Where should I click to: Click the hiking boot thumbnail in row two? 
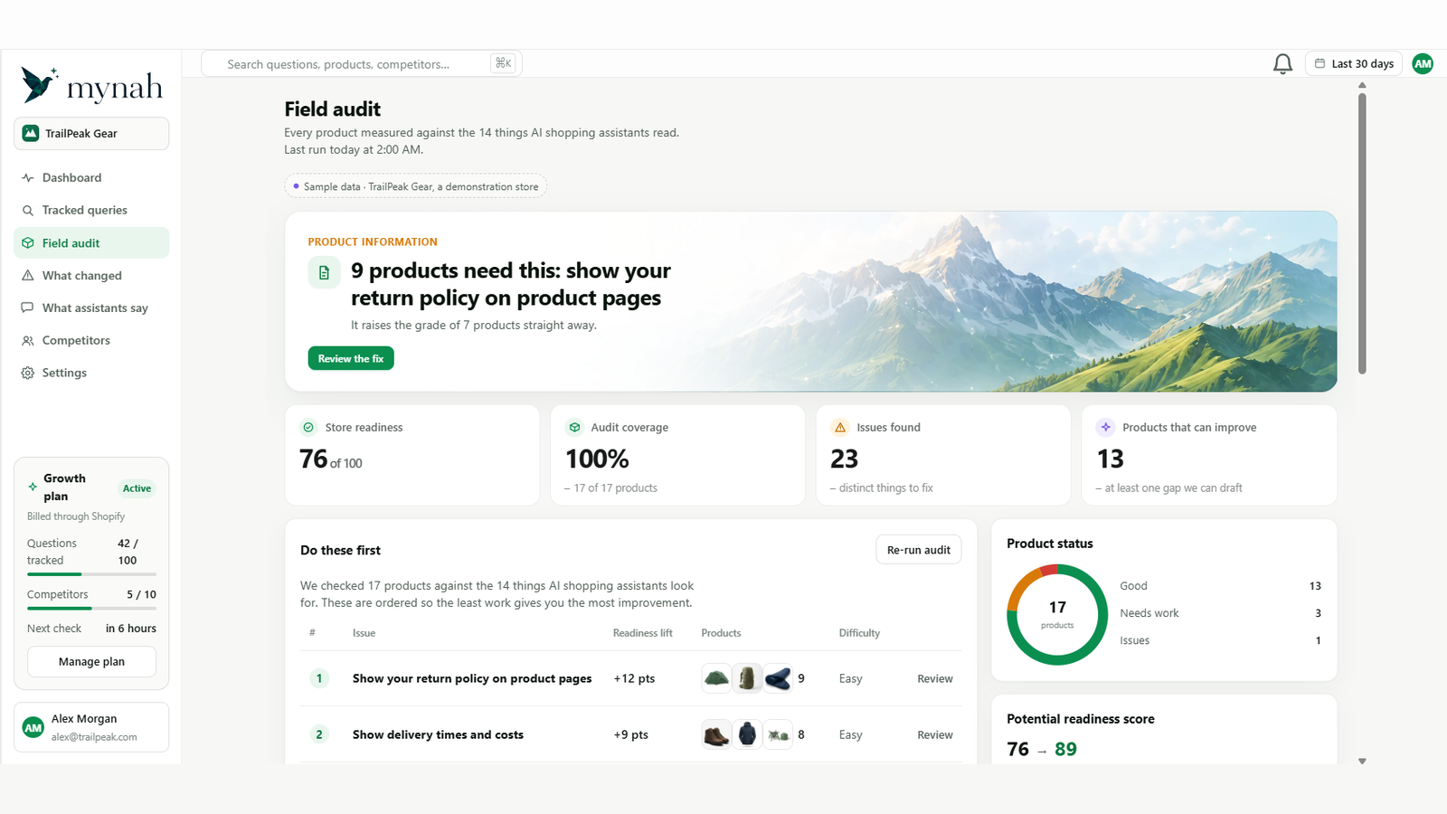716,734
